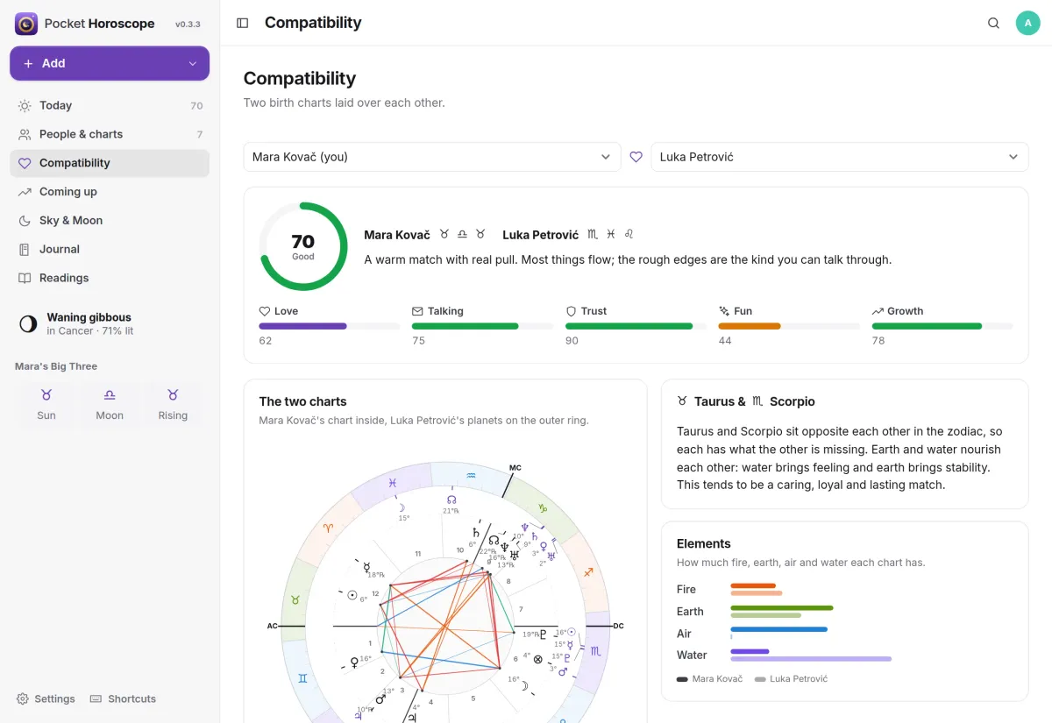
Task: Click the Coming up trend icon
Action: point(25,192)
